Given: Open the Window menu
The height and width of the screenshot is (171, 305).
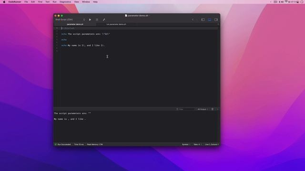Looking at the screenshot, I should (x=86, y=2).
